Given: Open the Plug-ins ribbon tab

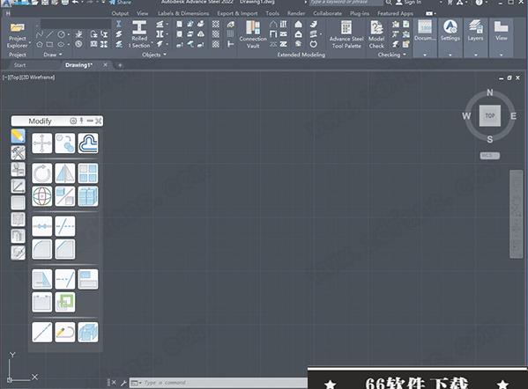Looking at the screenshot, I should pyautogui.click(x=360, y=13).
